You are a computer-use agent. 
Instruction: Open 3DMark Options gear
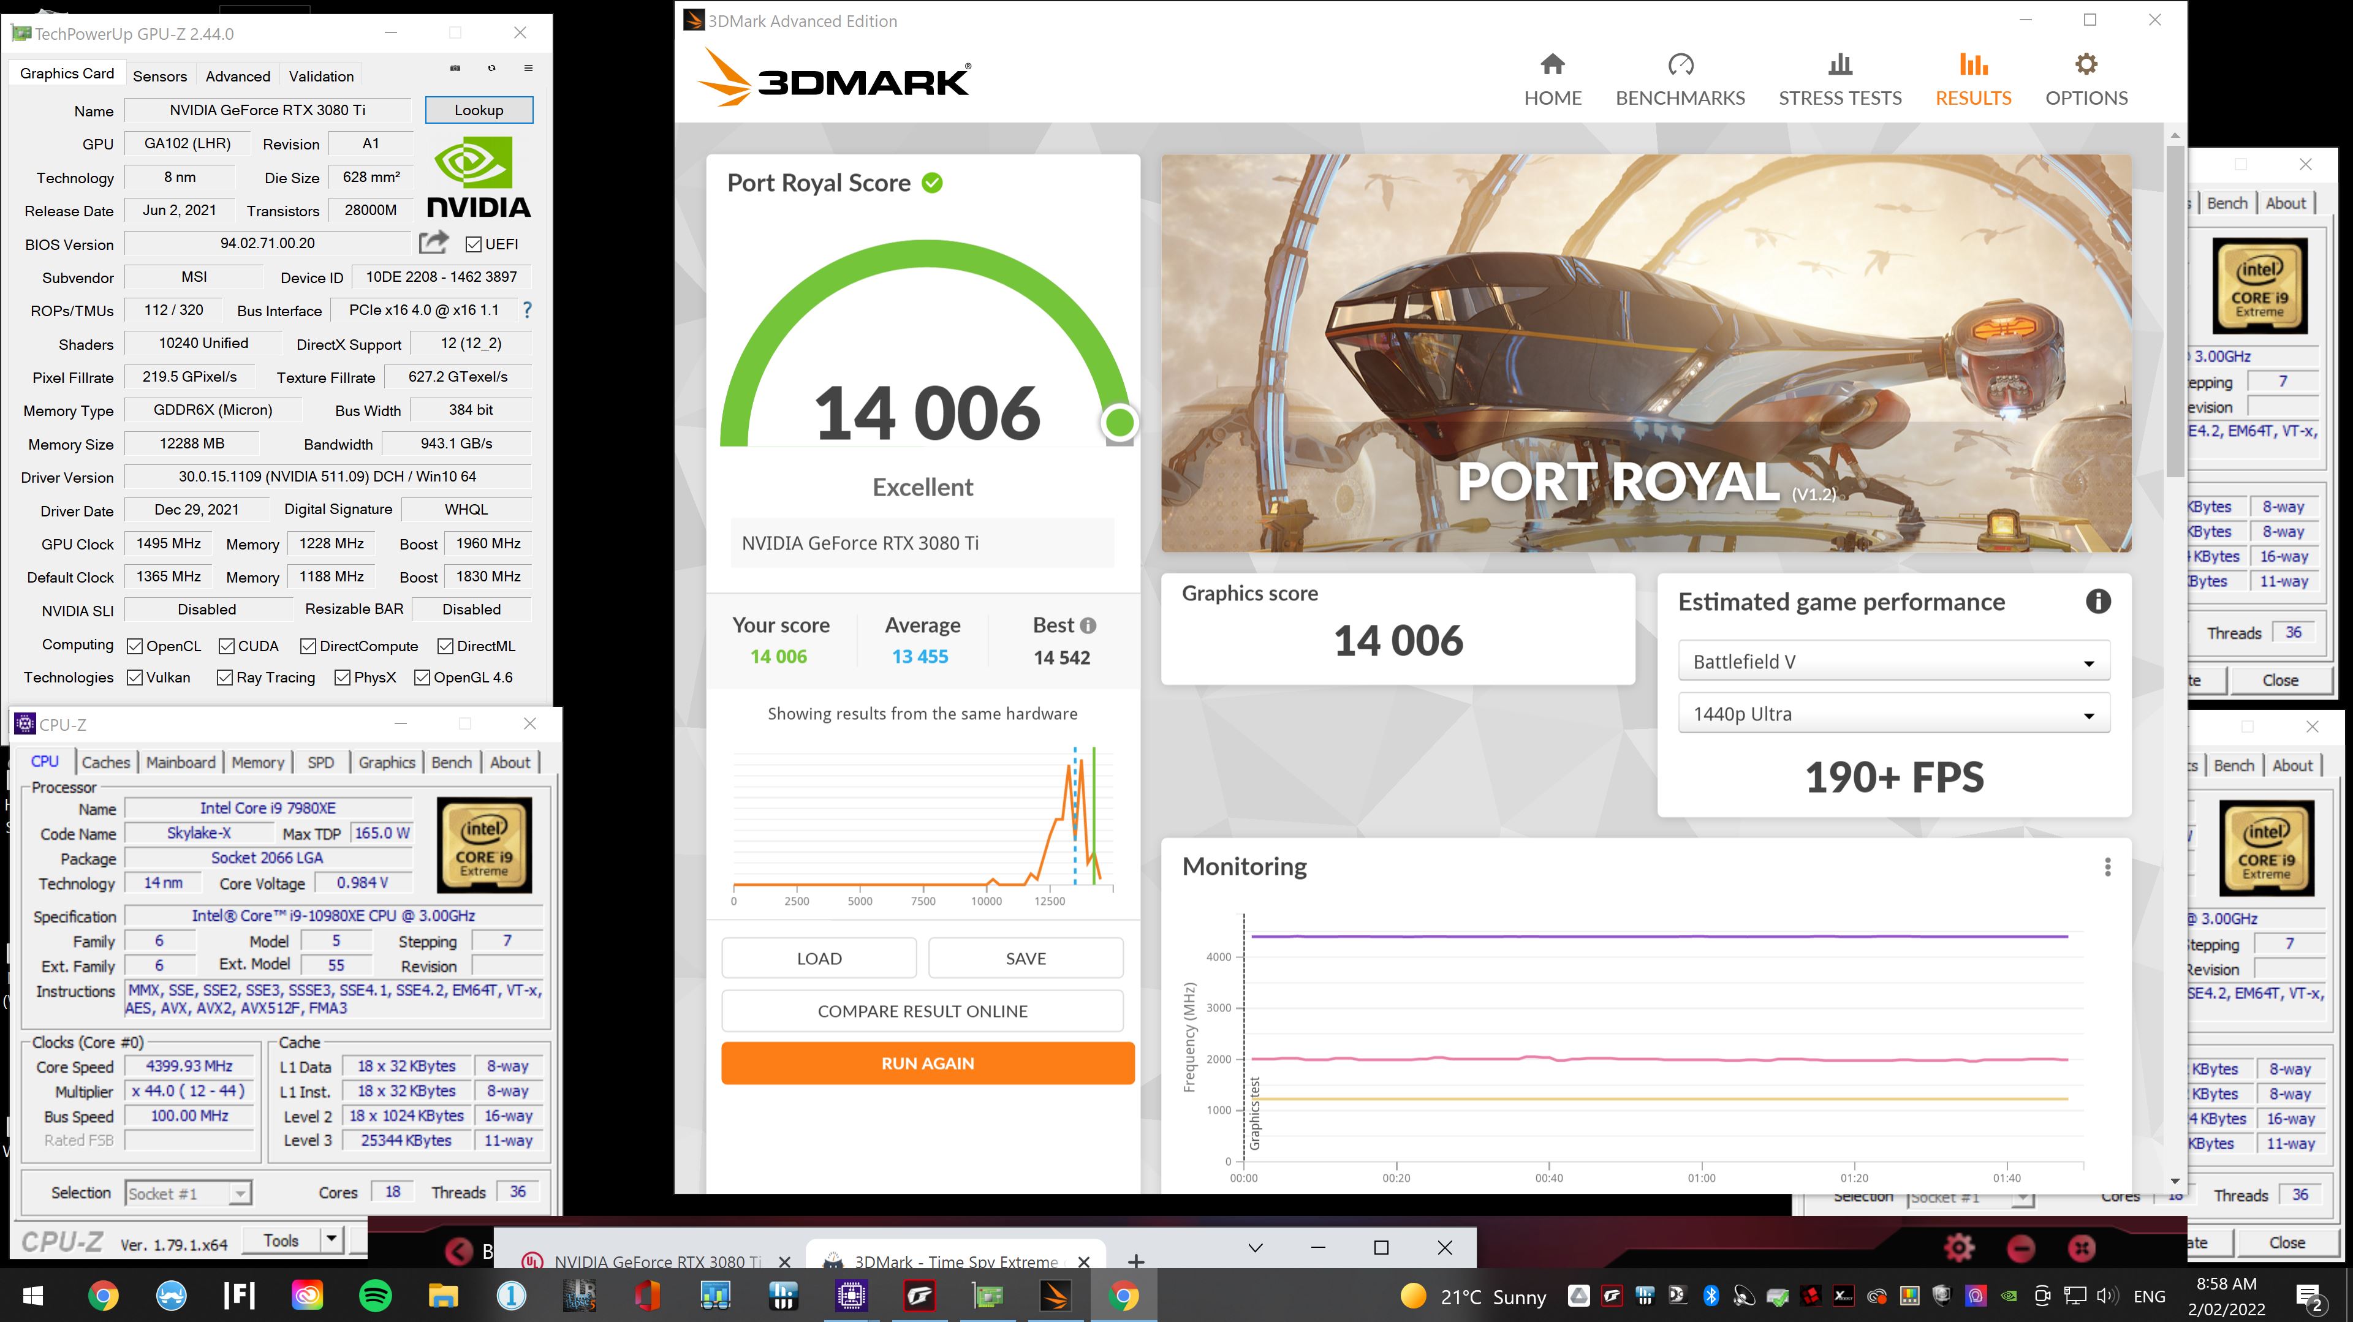pos(2086,65)
